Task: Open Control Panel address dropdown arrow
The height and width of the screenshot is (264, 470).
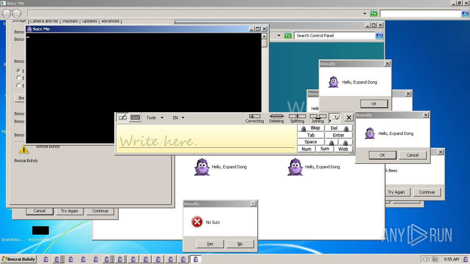Action: point(279,36)
